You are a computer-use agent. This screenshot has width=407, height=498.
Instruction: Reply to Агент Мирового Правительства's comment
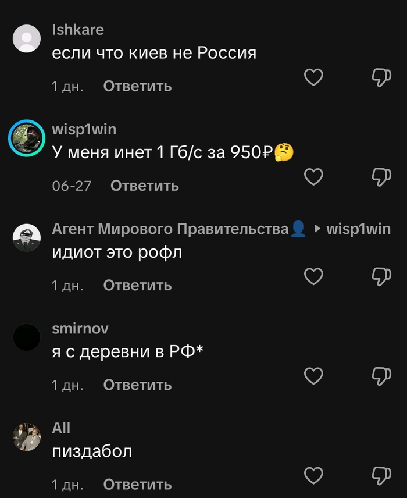point(137,285)
